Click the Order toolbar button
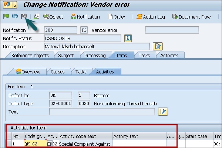 [x=117, y=17]
